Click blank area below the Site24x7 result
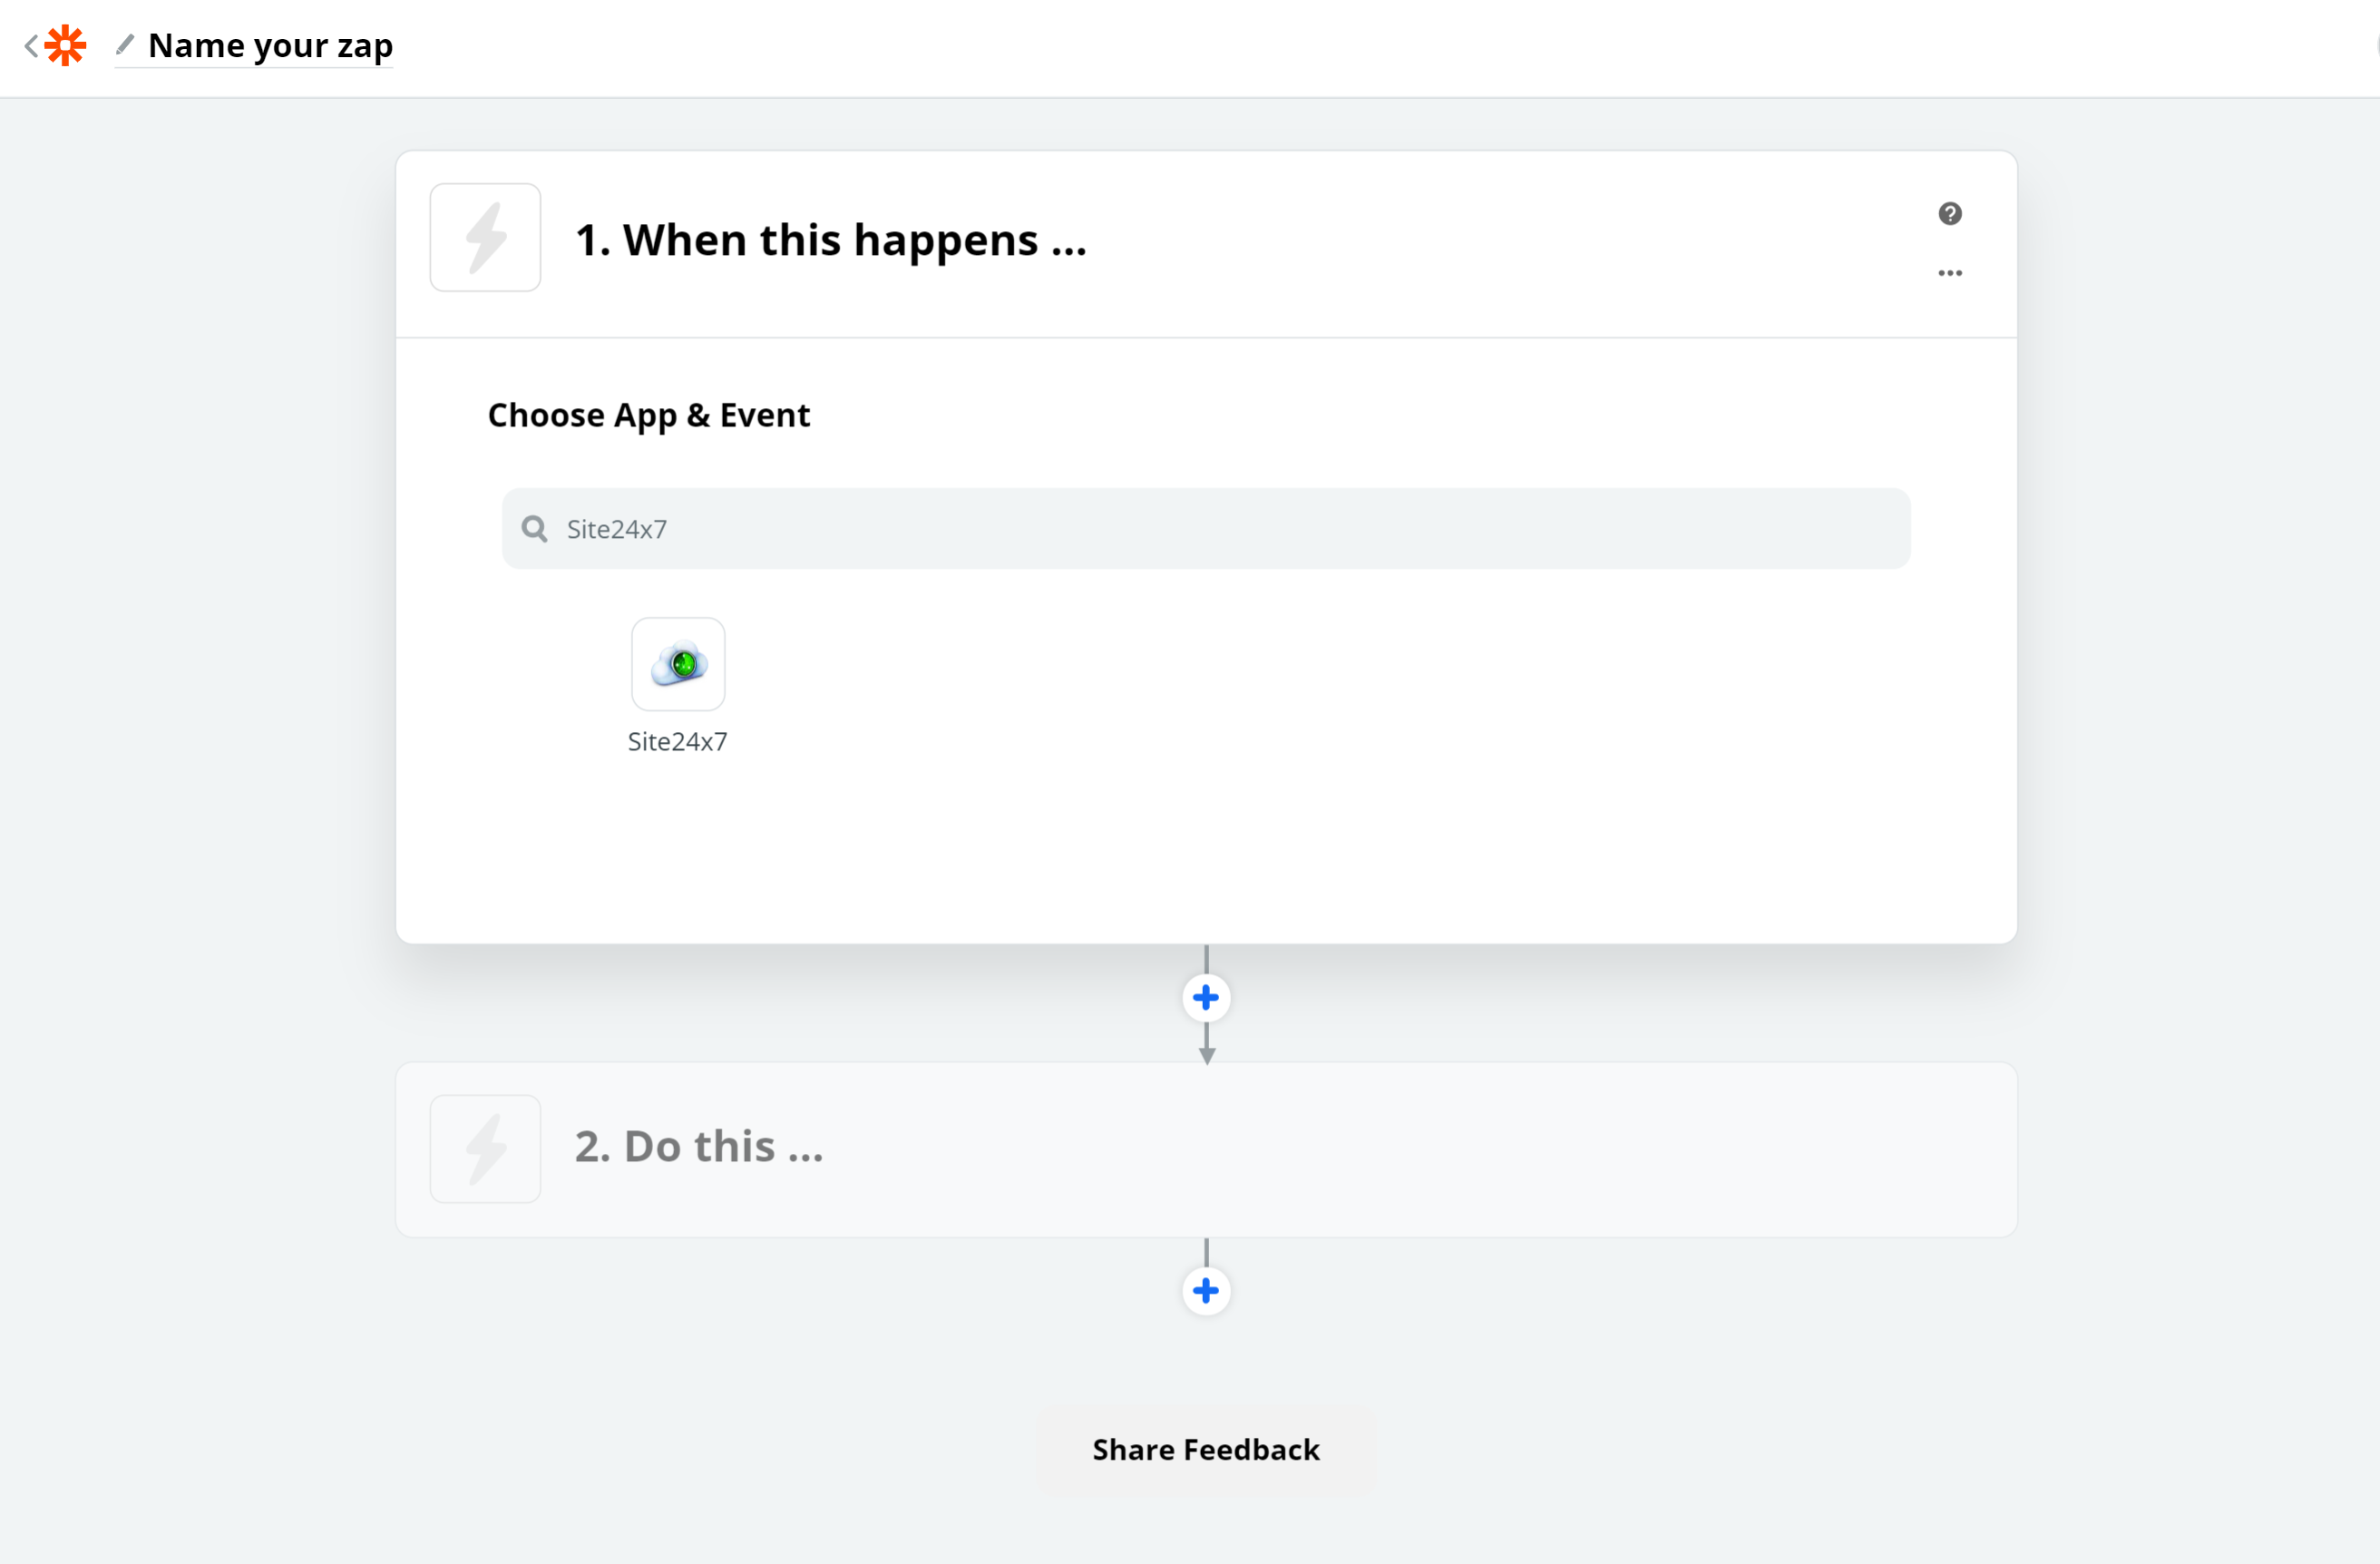This screenshot has width=2380, height=1564. pos(1200,850)
